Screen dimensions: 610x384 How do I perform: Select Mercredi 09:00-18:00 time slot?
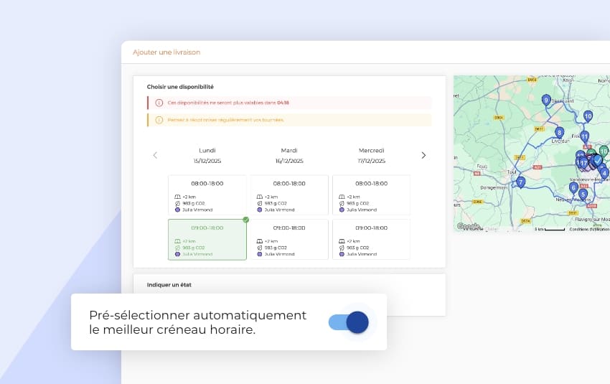[371, 239]
